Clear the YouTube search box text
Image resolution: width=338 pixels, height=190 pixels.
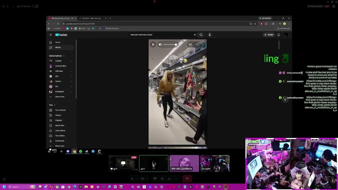point(195,35)
